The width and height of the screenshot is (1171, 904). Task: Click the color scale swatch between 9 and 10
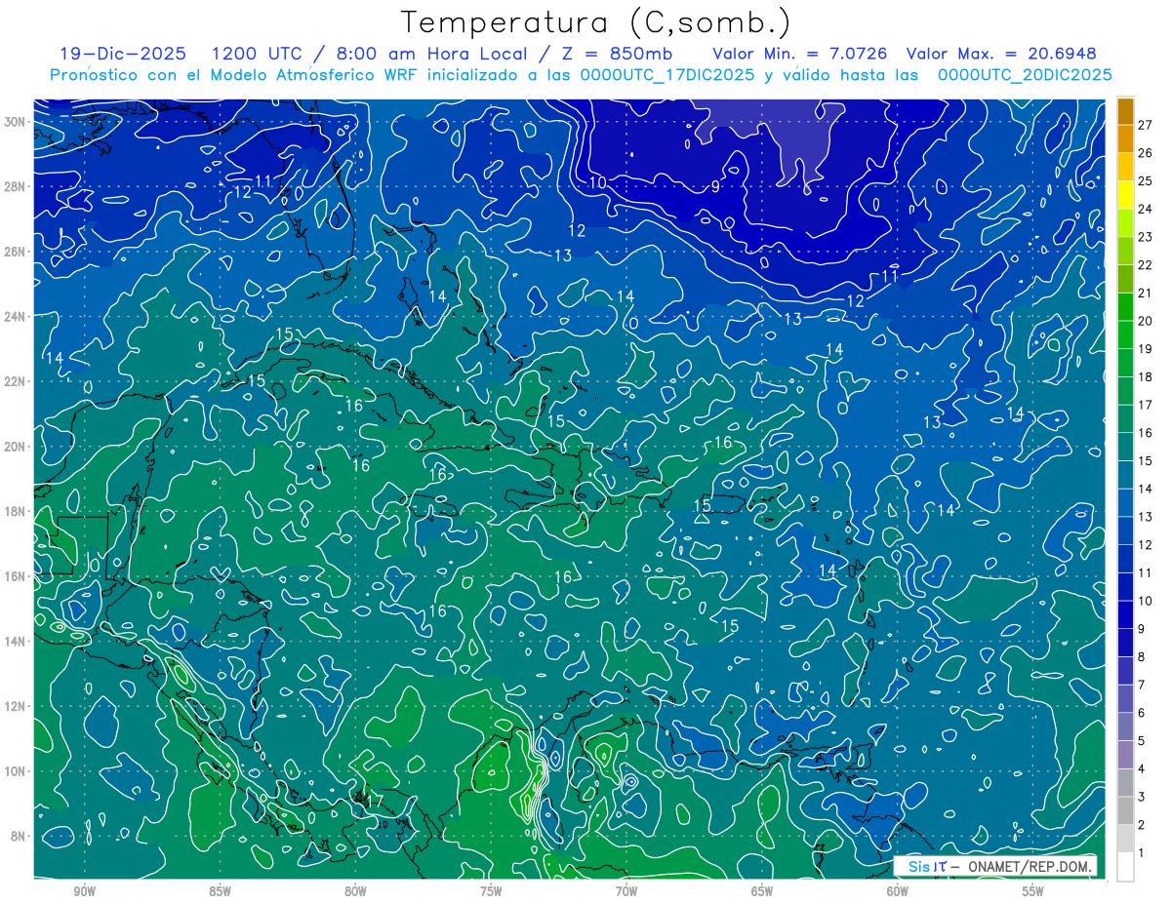click(x=1125, y=615)
